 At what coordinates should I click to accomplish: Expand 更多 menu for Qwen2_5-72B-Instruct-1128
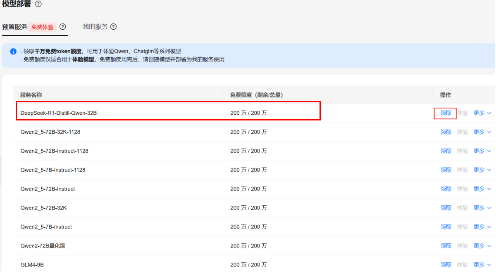tap(482, 151)
